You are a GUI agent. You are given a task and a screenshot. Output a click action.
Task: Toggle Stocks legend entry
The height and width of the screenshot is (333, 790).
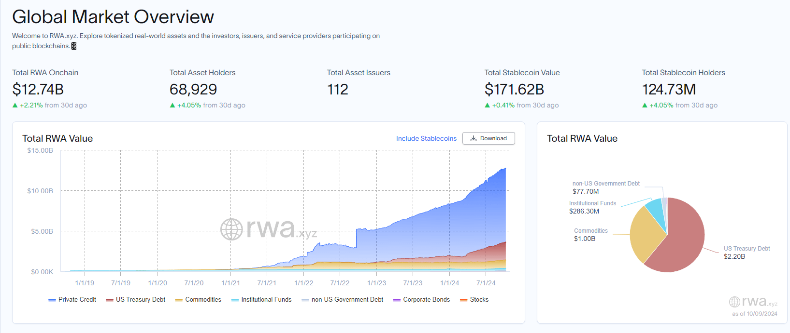click(x=474, y=300)
